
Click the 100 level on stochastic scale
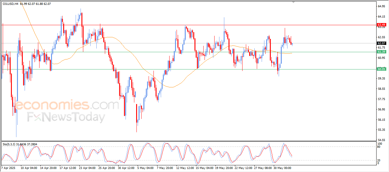click(x=380, y=143)
